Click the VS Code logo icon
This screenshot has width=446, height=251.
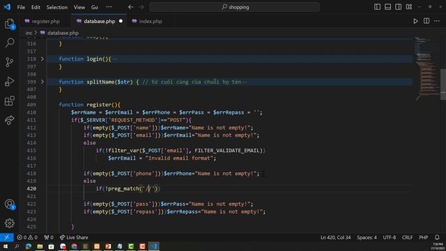point(7,7)
